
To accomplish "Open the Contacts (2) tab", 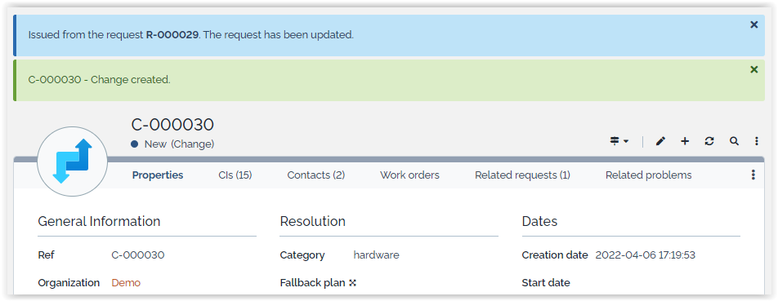I will coord(316,175).
